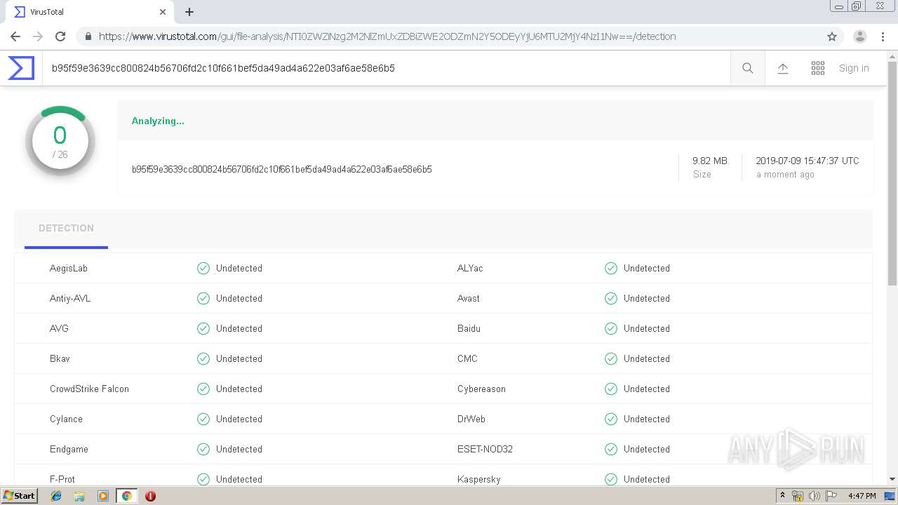Click the site lock icon in address bar
The image size is (898, 505).
(x=88, y=36)
